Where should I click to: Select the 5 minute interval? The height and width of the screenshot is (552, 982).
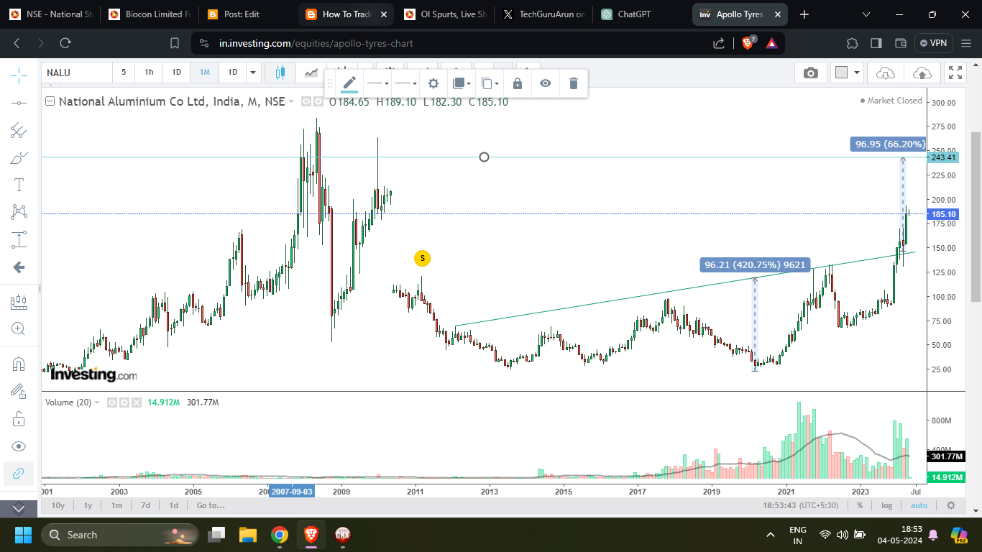click(124, 73)
